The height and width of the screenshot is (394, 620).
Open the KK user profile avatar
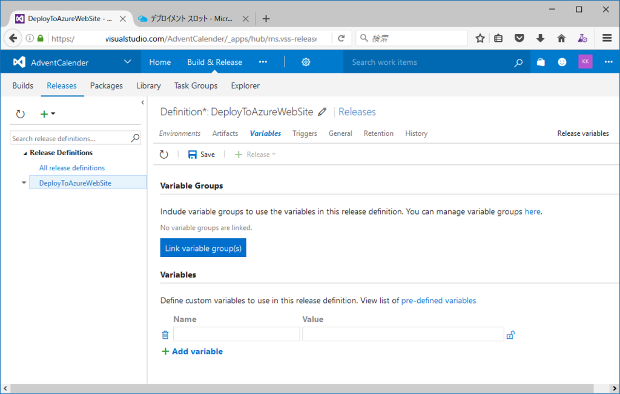pos(585,61)
